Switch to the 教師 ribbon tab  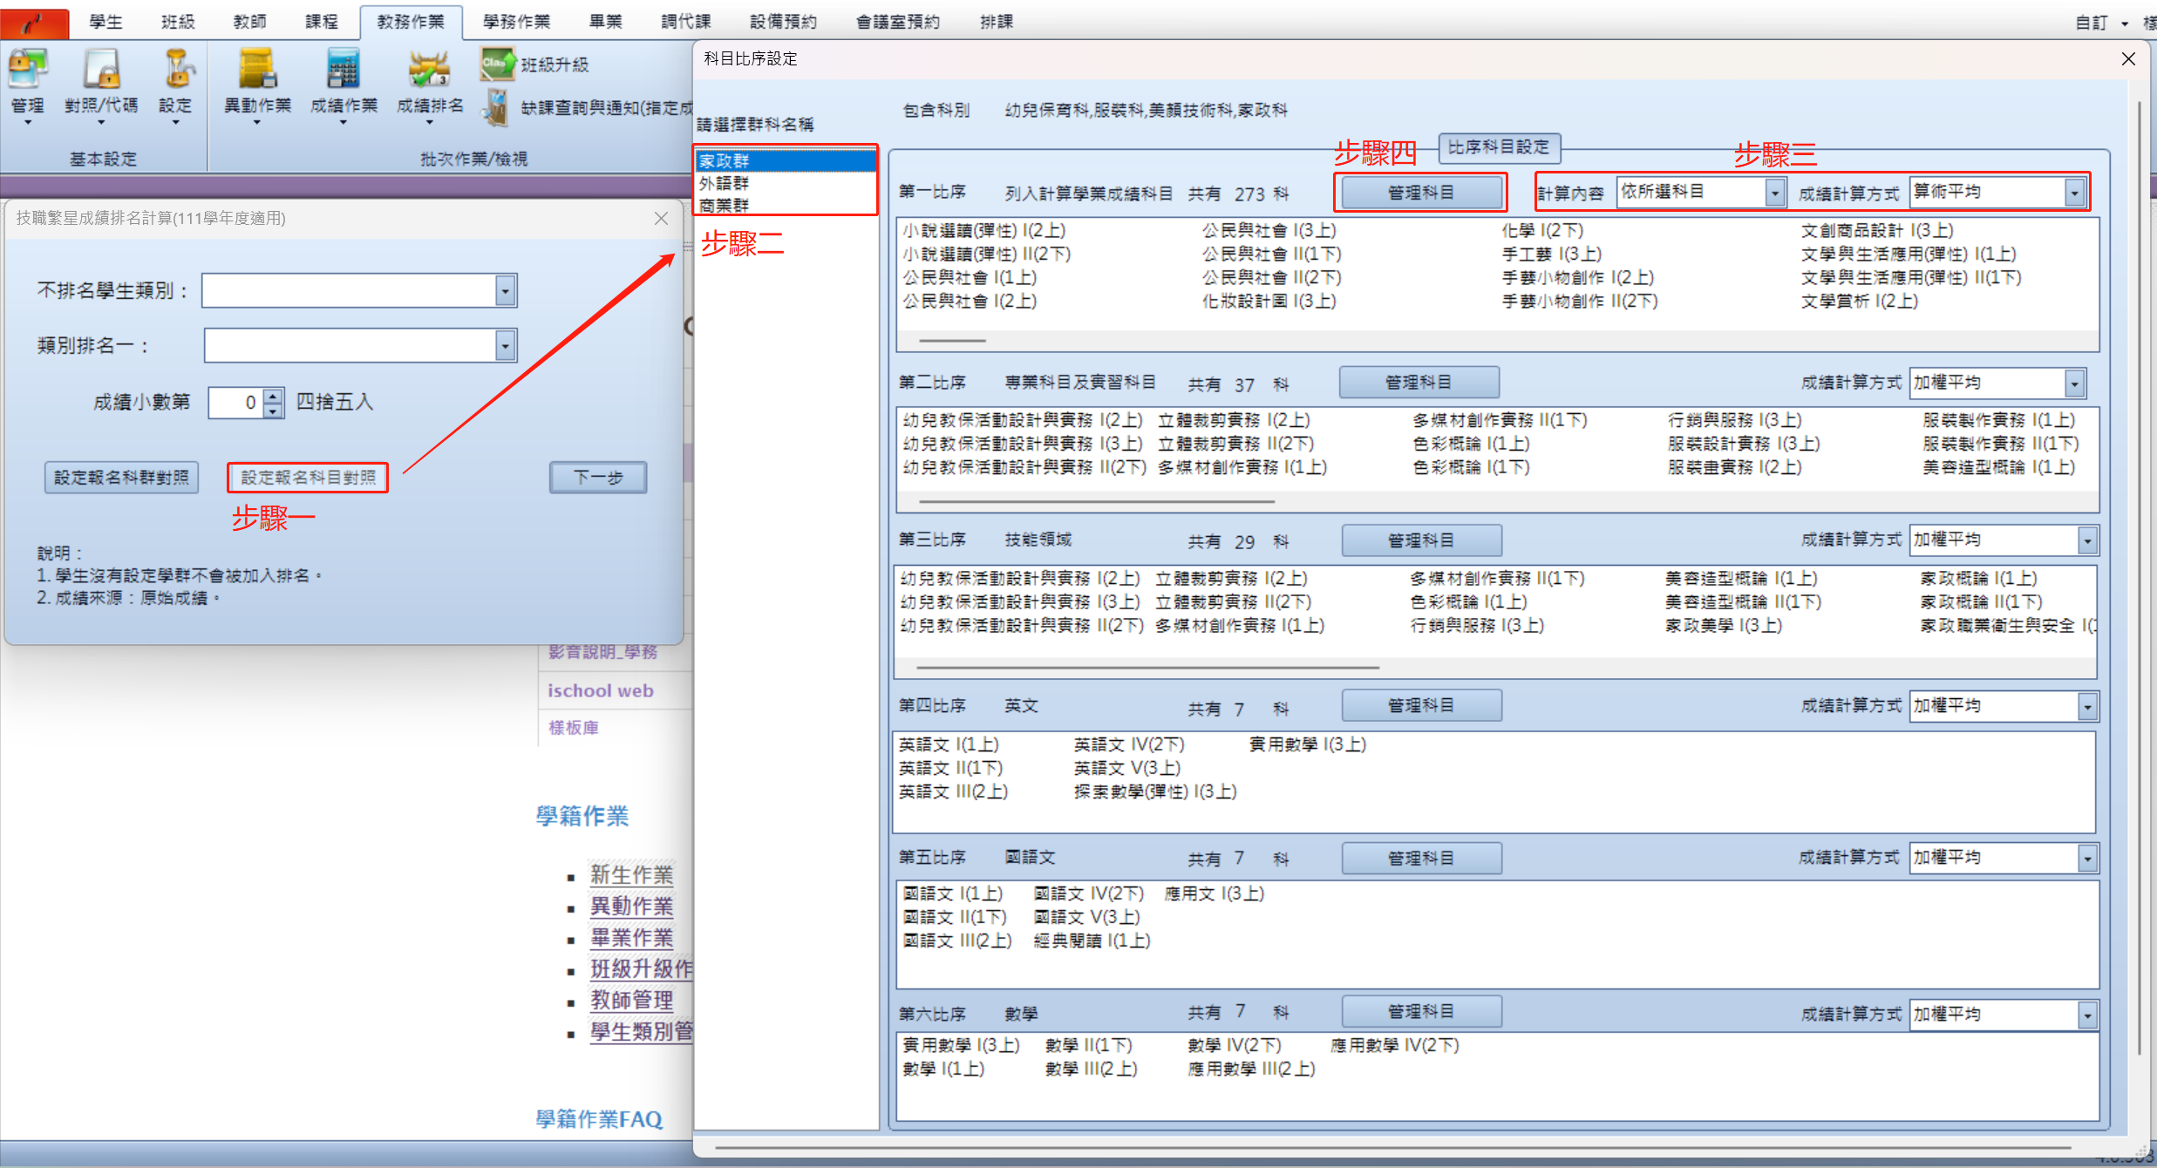pyautogui.click(x=249, y=22)
